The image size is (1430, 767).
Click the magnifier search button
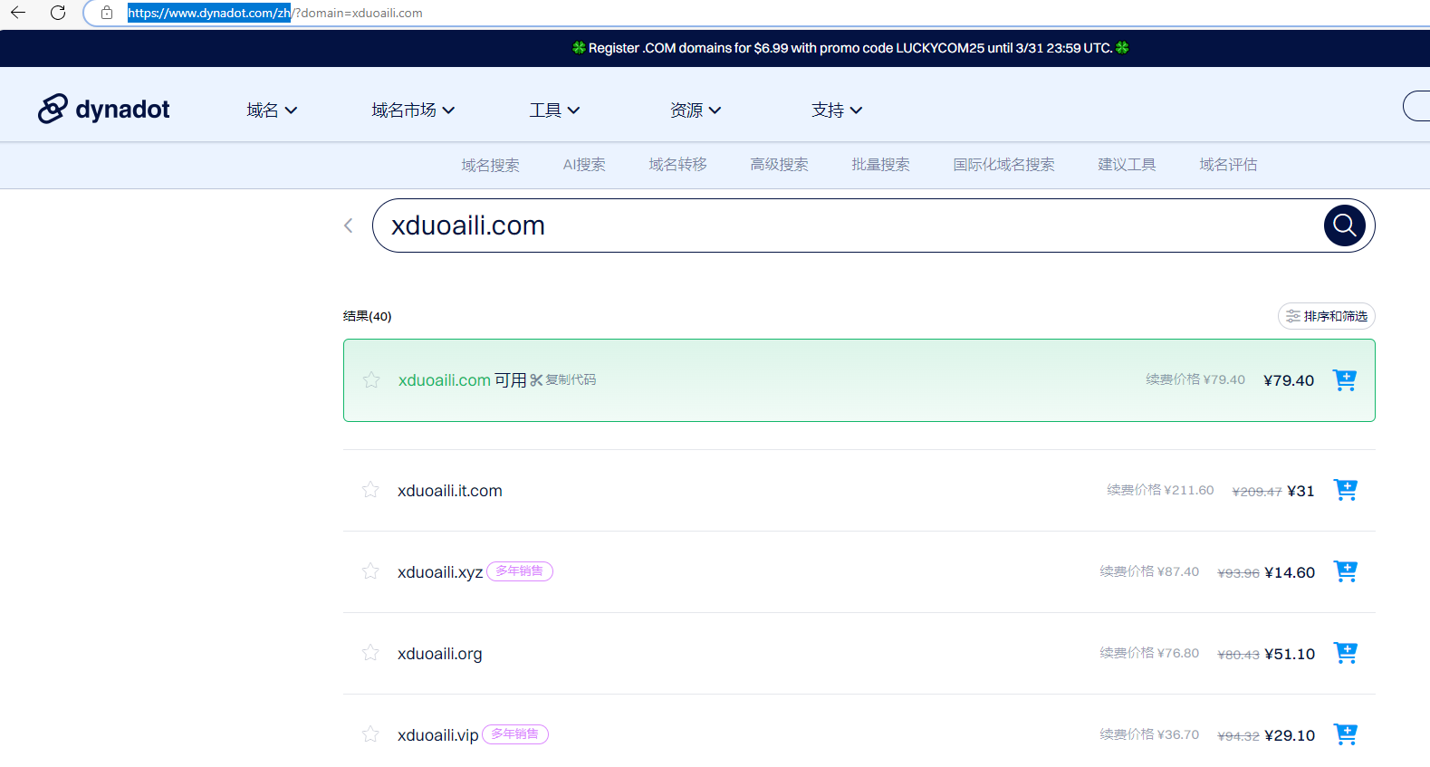(x=1344, y=225)
